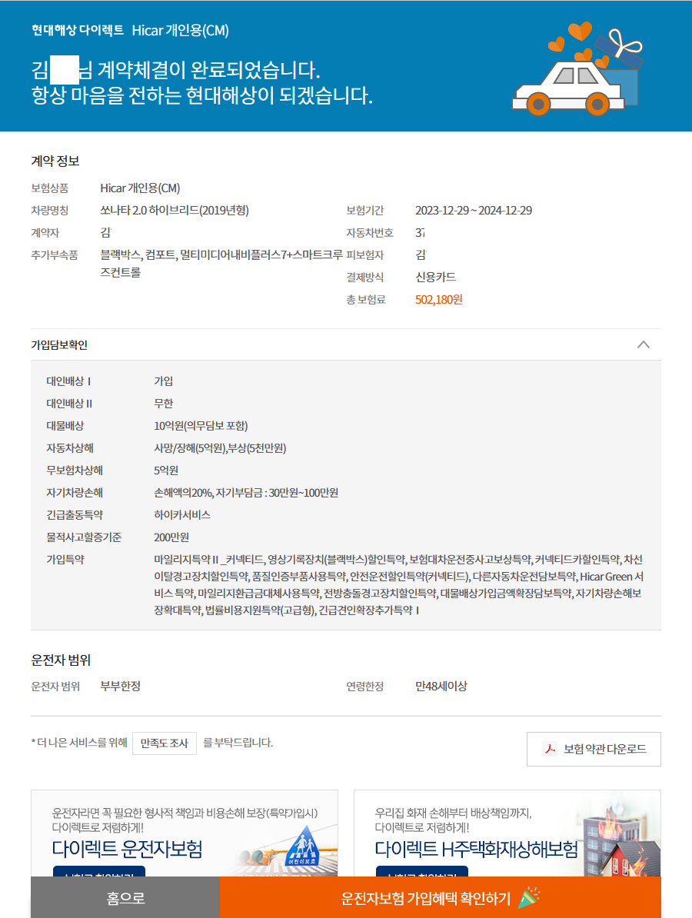692x918 pixels.
Task: Click 운전자보험 가입혜택 확인하기 button
Action: [x=441, y=897]
